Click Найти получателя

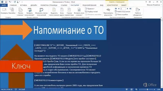(x=123, y=12)
